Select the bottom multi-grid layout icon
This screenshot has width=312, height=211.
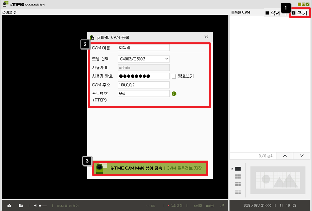[x=237, y=192]
